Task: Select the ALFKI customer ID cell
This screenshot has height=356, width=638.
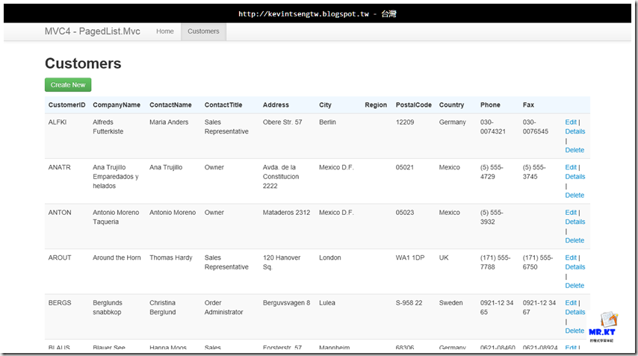Action: 58,122
